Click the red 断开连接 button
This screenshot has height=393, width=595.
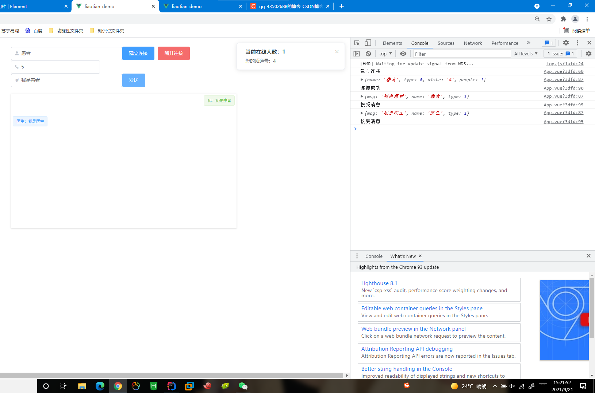(x=174, y=53)
